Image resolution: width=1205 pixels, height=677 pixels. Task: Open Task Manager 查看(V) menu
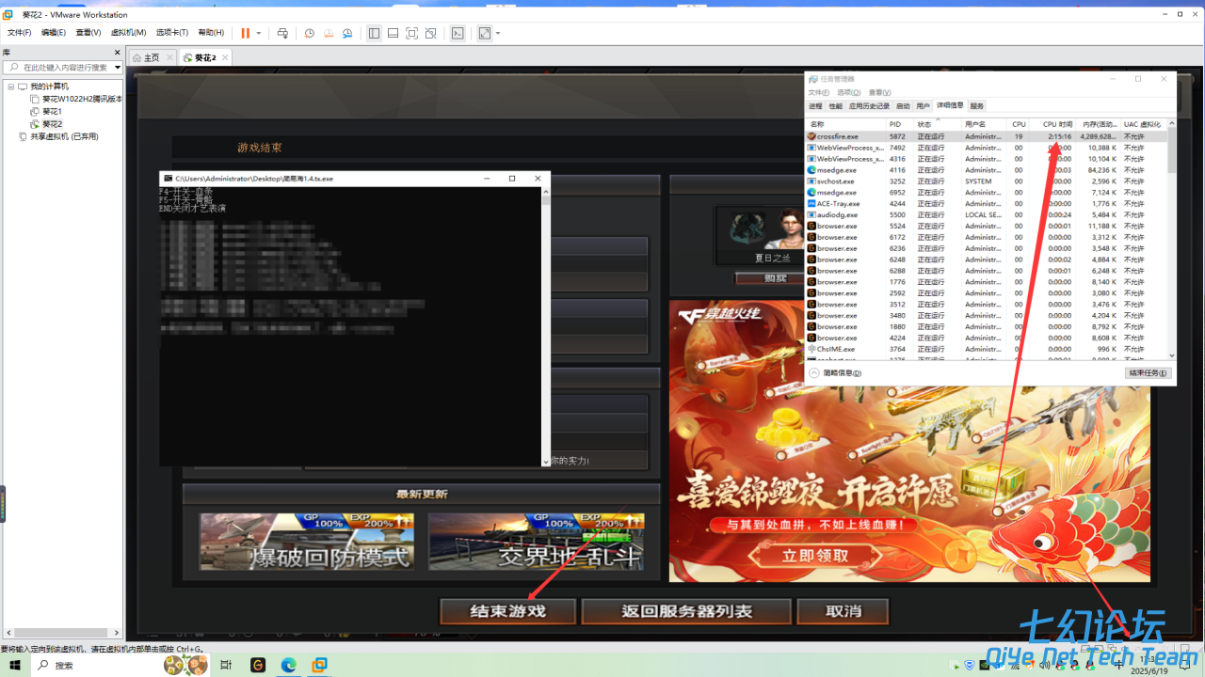(879, 92)
